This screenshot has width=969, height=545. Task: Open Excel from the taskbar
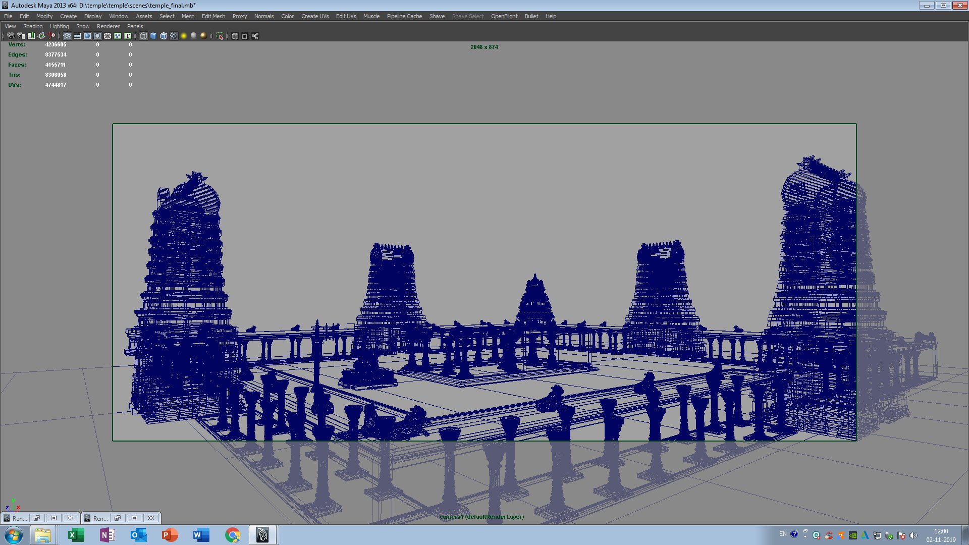pyautogui.click(x=76, y=535)
